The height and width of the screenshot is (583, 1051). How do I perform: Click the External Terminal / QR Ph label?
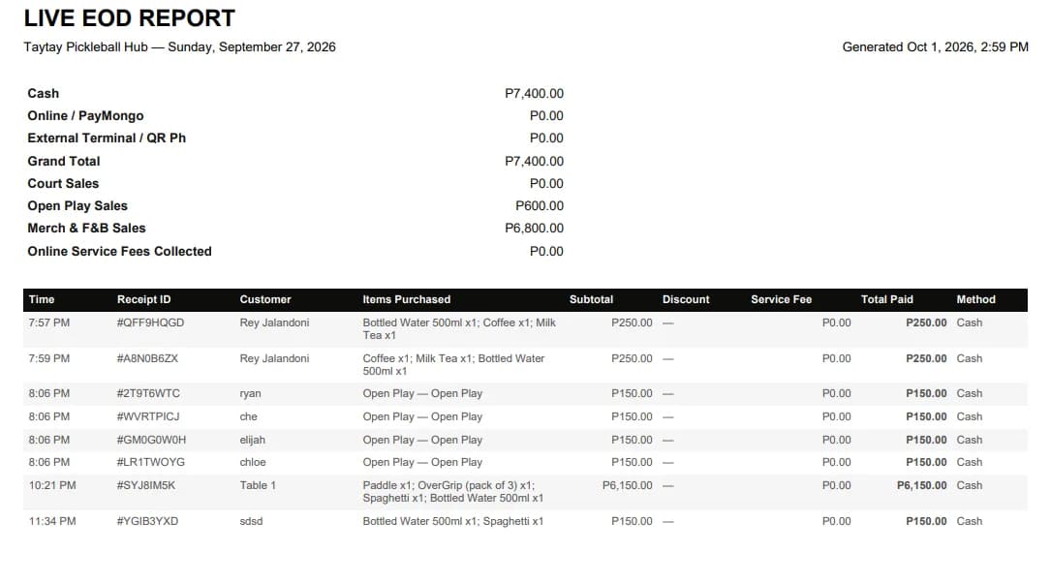click(x=107, y=138)
